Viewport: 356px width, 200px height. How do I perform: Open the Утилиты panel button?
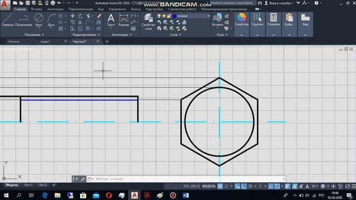273,24
